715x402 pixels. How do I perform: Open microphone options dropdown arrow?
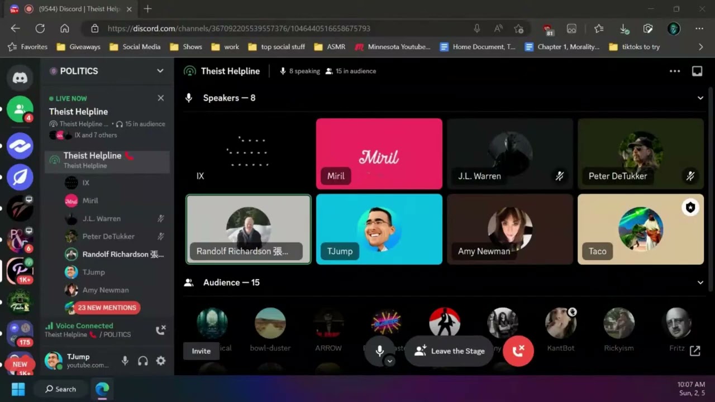[x=390, y=361]
